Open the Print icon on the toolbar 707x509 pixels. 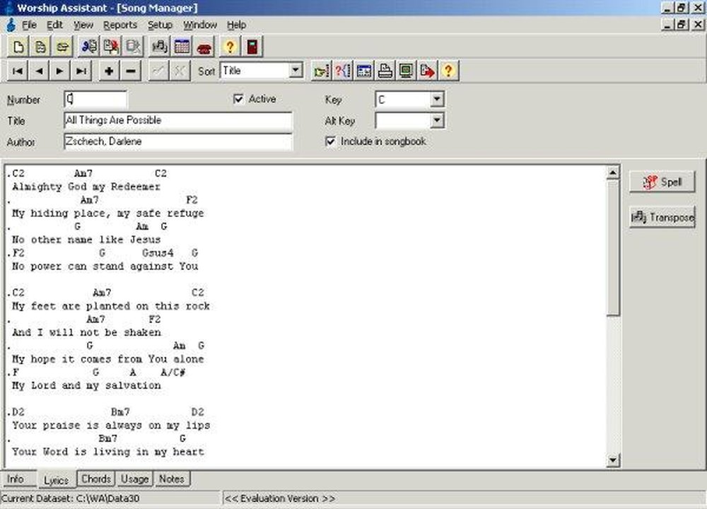tap(384, 71)
